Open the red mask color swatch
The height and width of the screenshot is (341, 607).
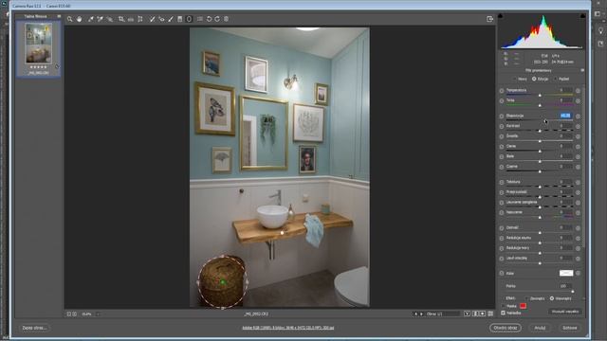pyautogui.click(x=523, y=306)
